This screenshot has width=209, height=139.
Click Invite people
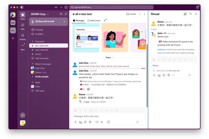coord(42,76)
